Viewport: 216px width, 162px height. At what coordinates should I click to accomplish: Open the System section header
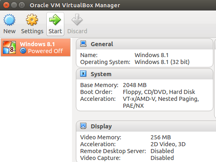click(144, 74)
